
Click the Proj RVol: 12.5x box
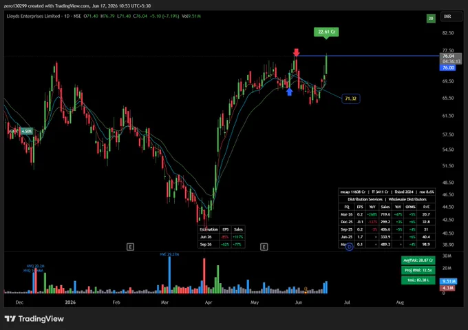[418, 270]
